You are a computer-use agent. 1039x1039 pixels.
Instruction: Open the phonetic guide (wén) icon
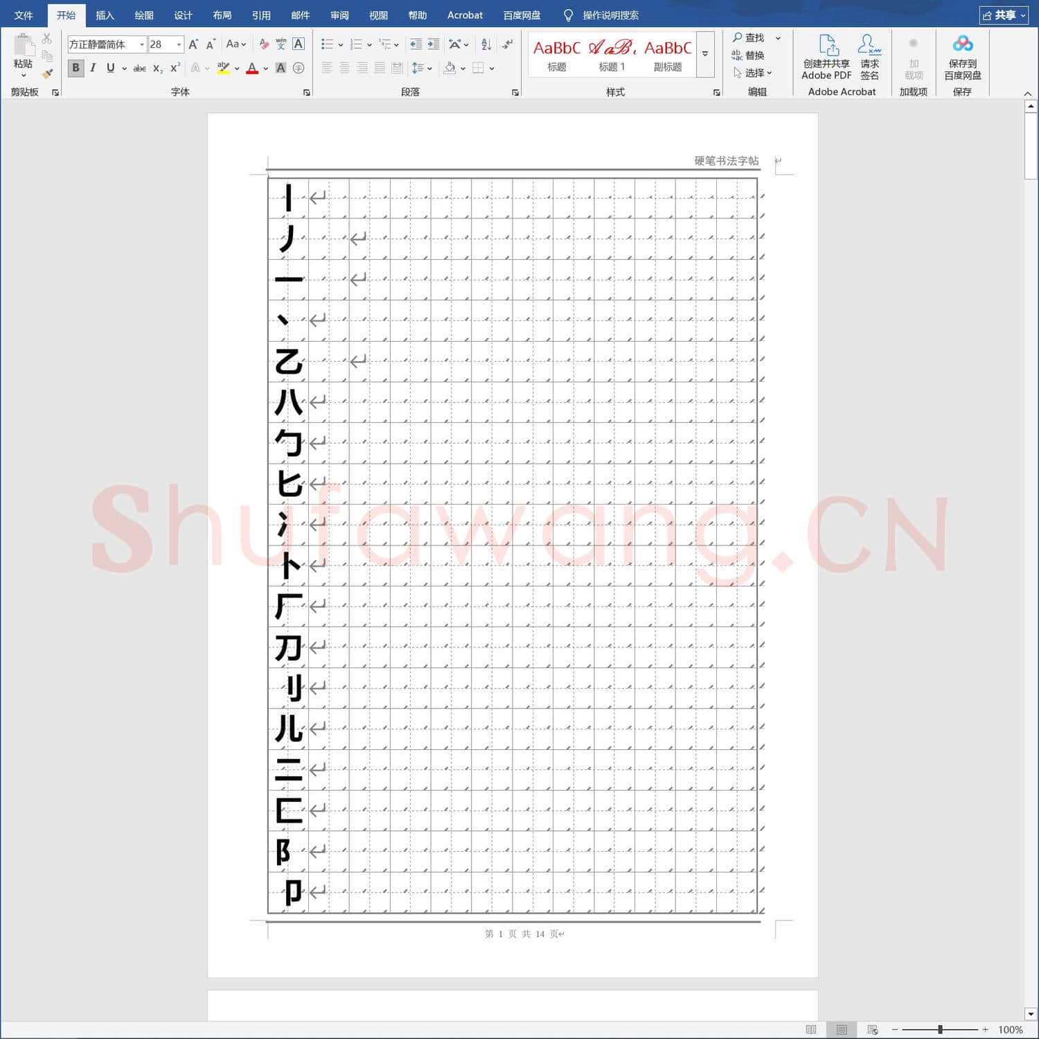coord(281,44)
